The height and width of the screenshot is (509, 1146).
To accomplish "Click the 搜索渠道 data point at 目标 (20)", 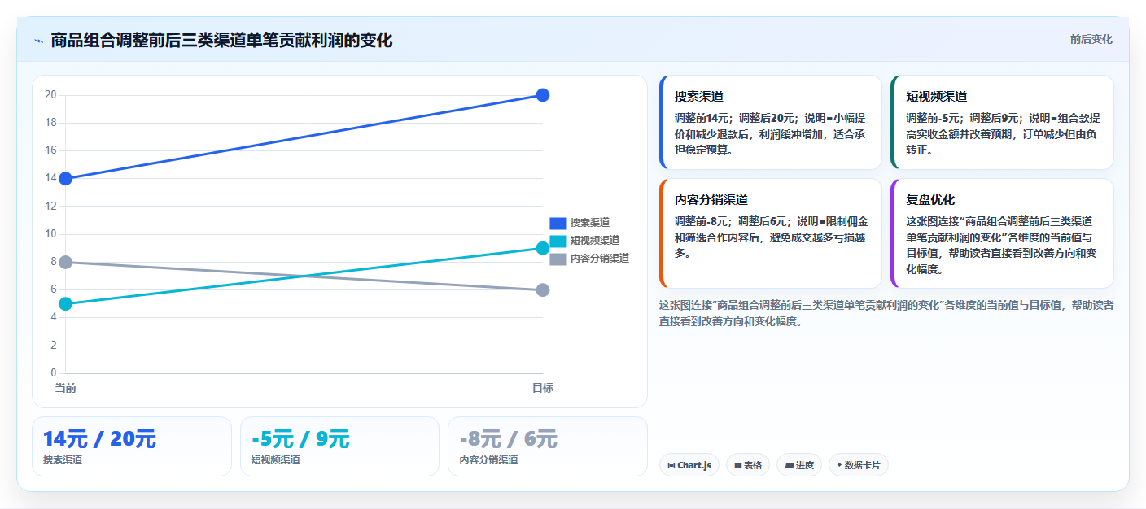I will coord(543,95).
